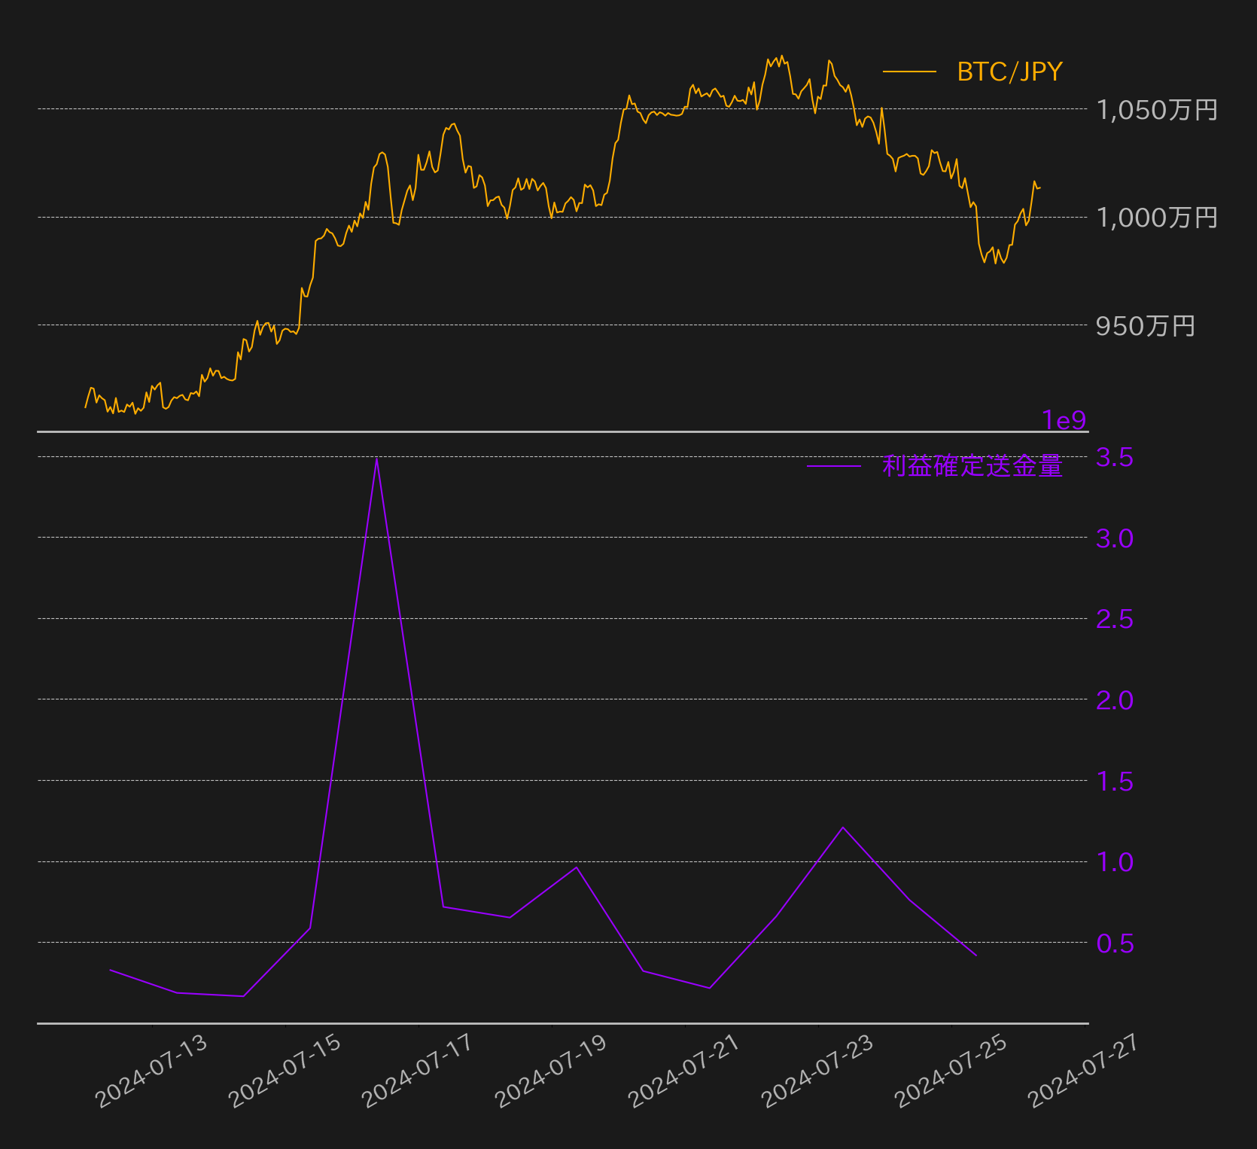Click the 利益確定送金量 legend label
The width and height of the screenshot is (1257, 1149).
tap(972, 466)
